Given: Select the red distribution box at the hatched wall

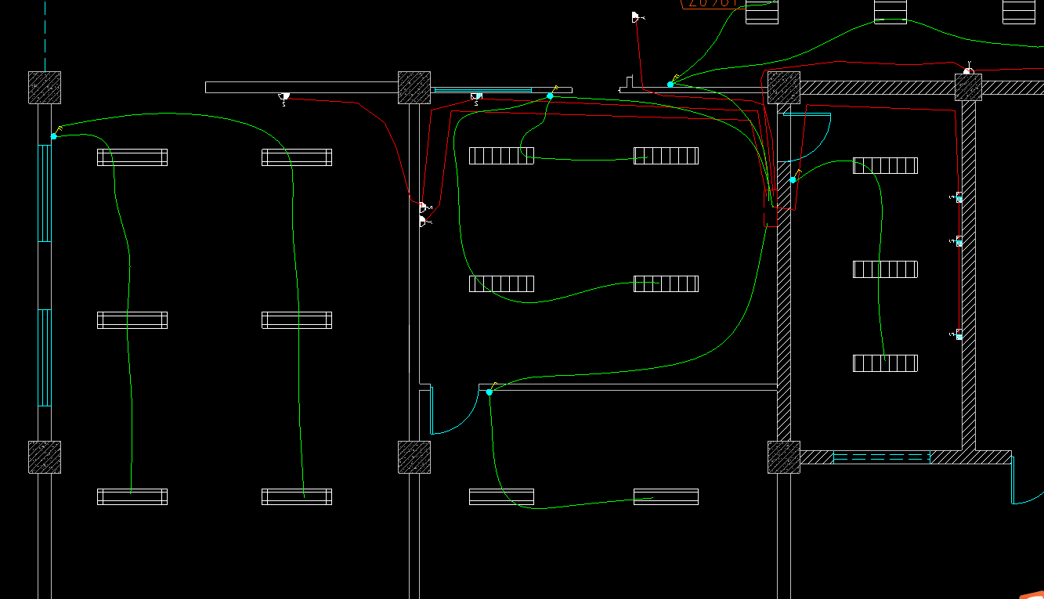Looking at the screenshot, I should (x=771, y=208).
